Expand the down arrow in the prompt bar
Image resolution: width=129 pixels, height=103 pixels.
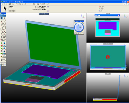(x=48, y=7)
